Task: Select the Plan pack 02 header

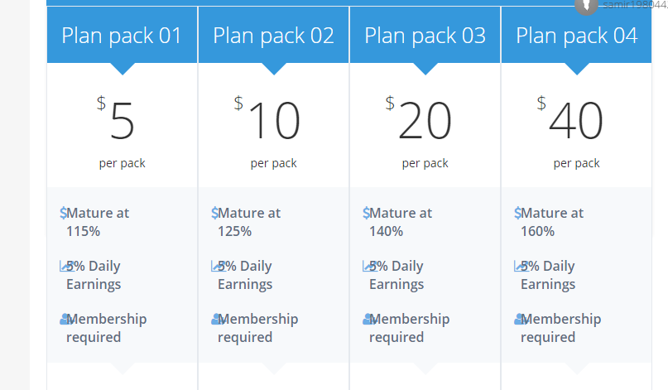Action: click(273, 35)
